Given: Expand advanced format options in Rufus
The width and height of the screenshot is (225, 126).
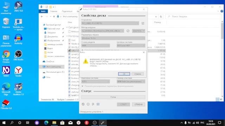Looking at the screenshot, I should (x=108, y=86).
